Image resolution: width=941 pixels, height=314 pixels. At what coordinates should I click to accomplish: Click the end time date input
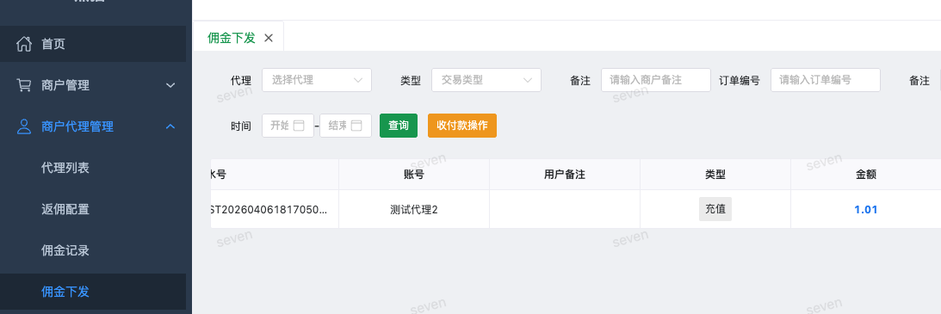[x=346, y=126]
